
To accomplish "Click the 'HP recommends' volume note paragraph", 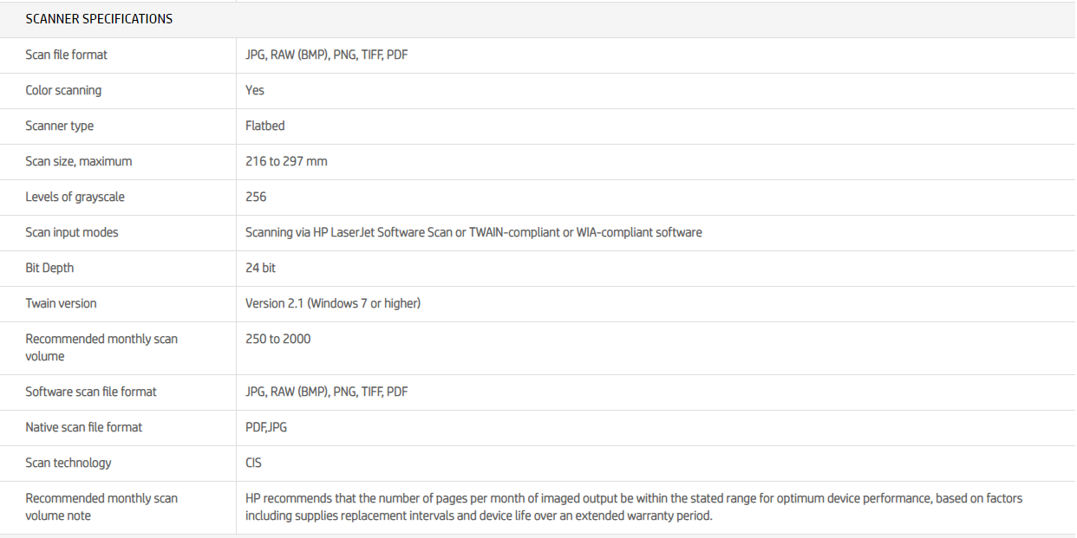I will [x=633, y=507].
